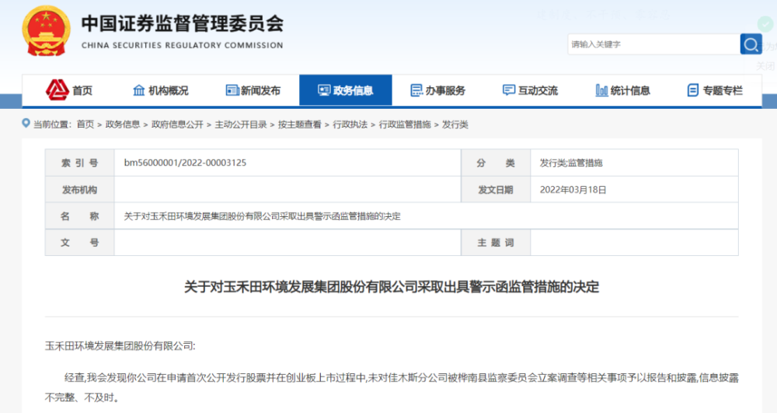Screen dimensions: 777x413
Task: Click the 发文日期 table label
Action: (496, 190)
